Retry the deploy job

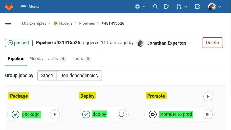(x=122, y=114)
